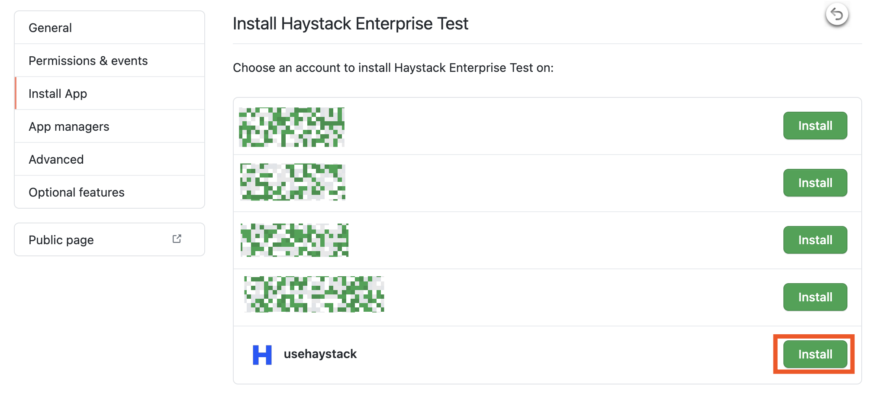Select the Install App sidebar item
Viewport: 876px width, 394px height.
(x=58, y=94)
